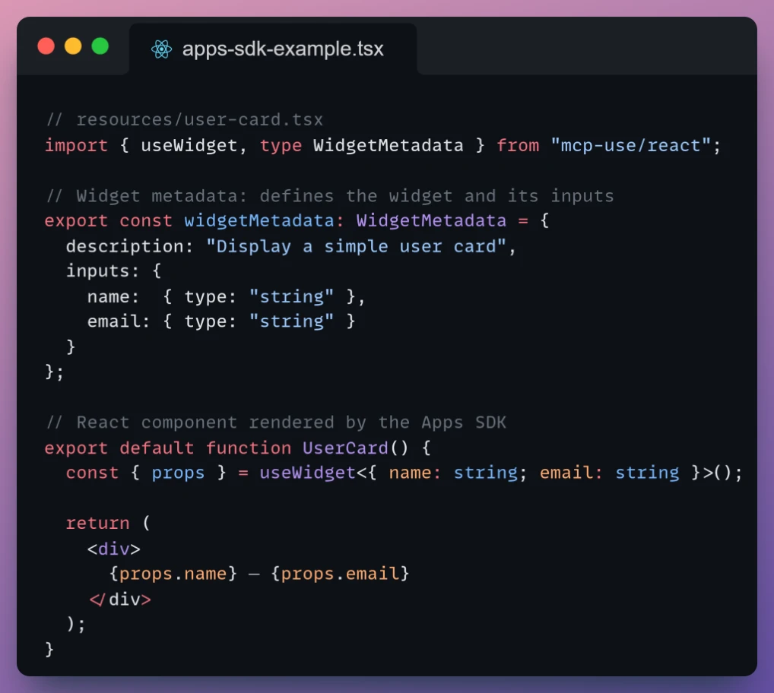Viewport: 774px width, 693px height.
Task: Click the 'return' keyword
Action: click(x=98, y=523)
